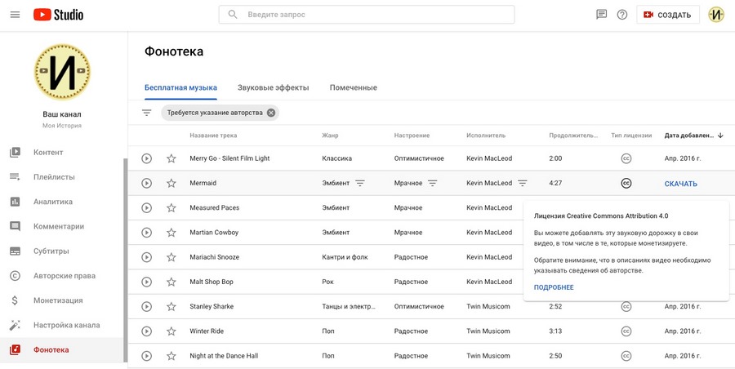Play the Stanley Sharke track
The width and height of the screenshot is (735, 369).
(147, 307)
